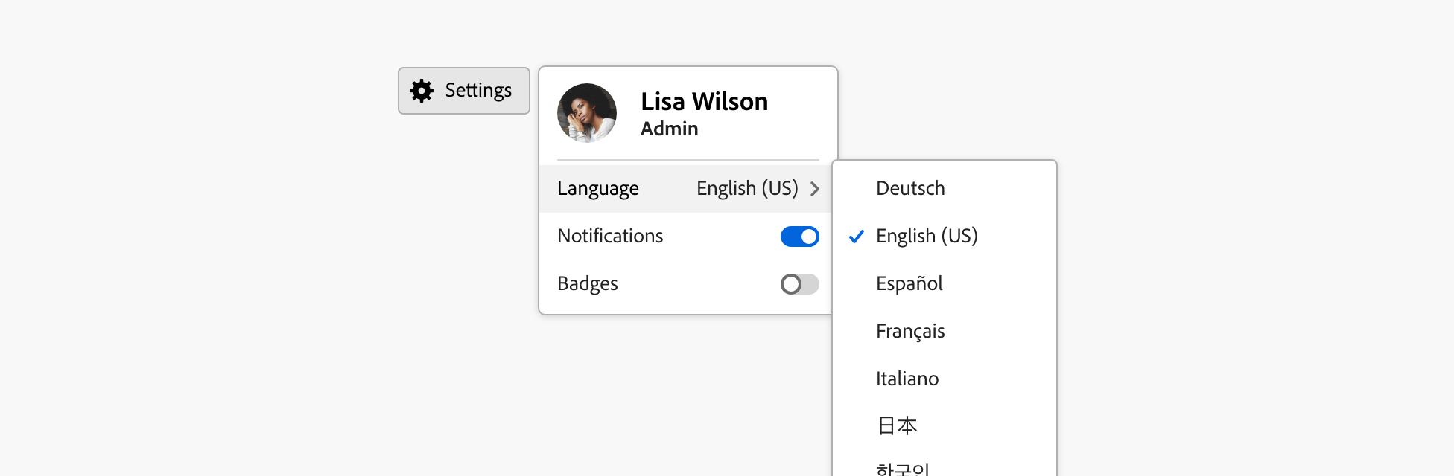
Task: Expand the Language submenu chevron arrow
Action: (815, 189)
